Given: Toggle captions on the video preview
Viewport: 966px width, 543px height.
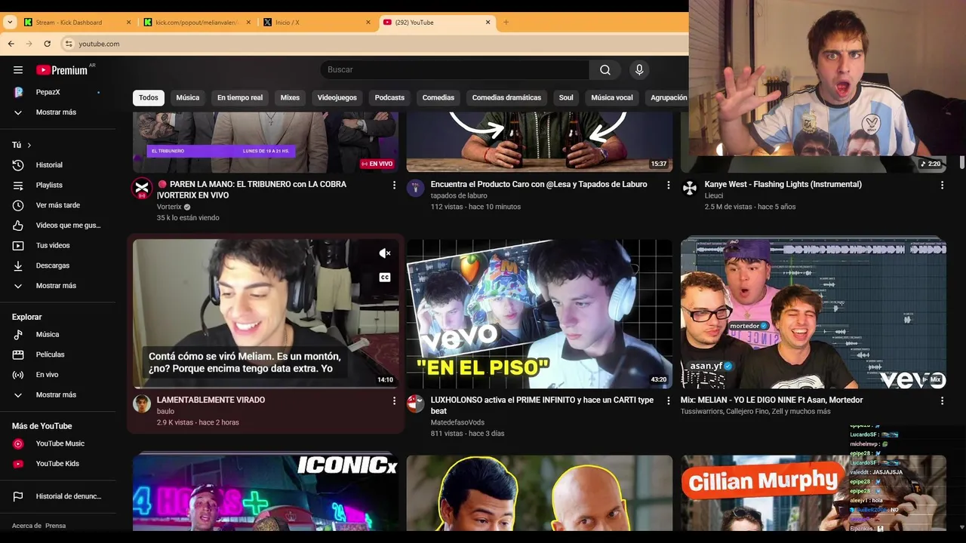Looking at the screenshot, I should coord(385,278).
